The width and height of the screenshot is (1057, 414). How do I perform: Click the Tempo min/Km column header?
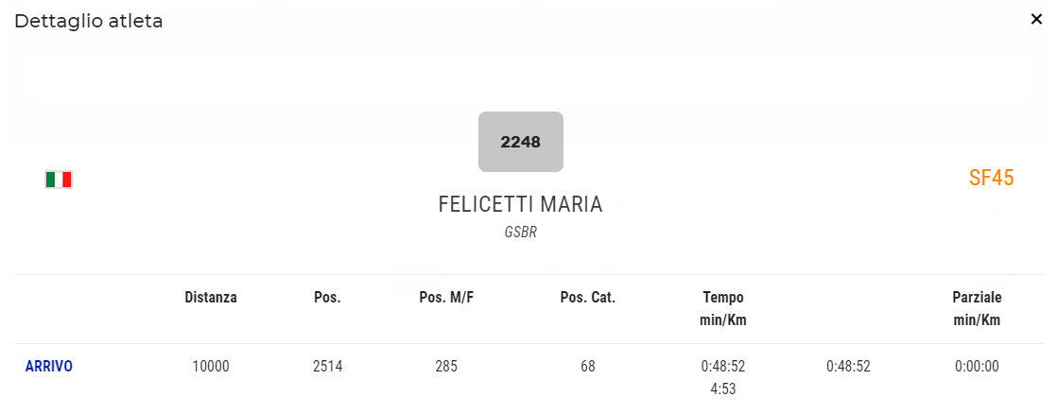coord(722,308)
